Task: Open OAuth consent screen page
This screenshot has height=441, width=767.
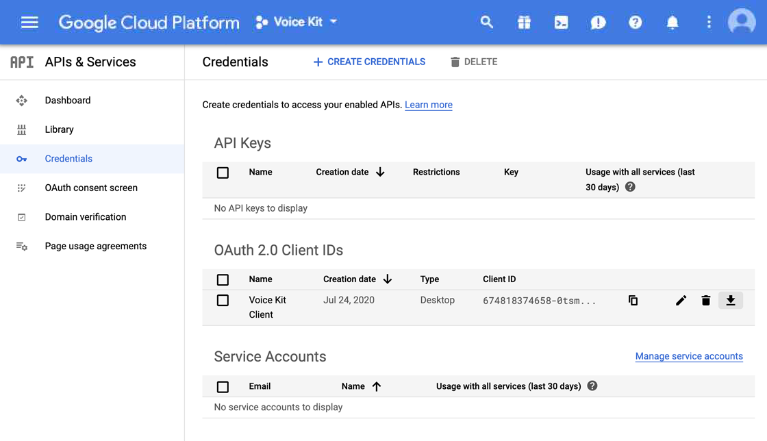Action: 91,188
